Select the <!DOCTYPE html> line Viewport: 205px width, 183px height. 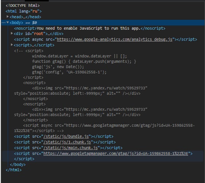click(x=22, y=5)
